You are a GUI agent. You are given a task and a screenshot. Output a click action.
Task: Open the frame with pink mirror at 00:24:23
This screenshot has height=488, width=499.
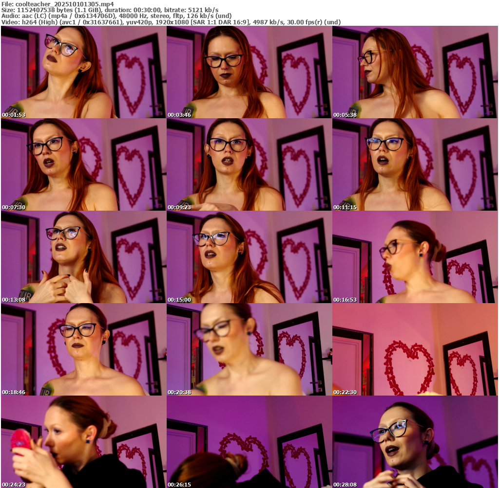83,442
